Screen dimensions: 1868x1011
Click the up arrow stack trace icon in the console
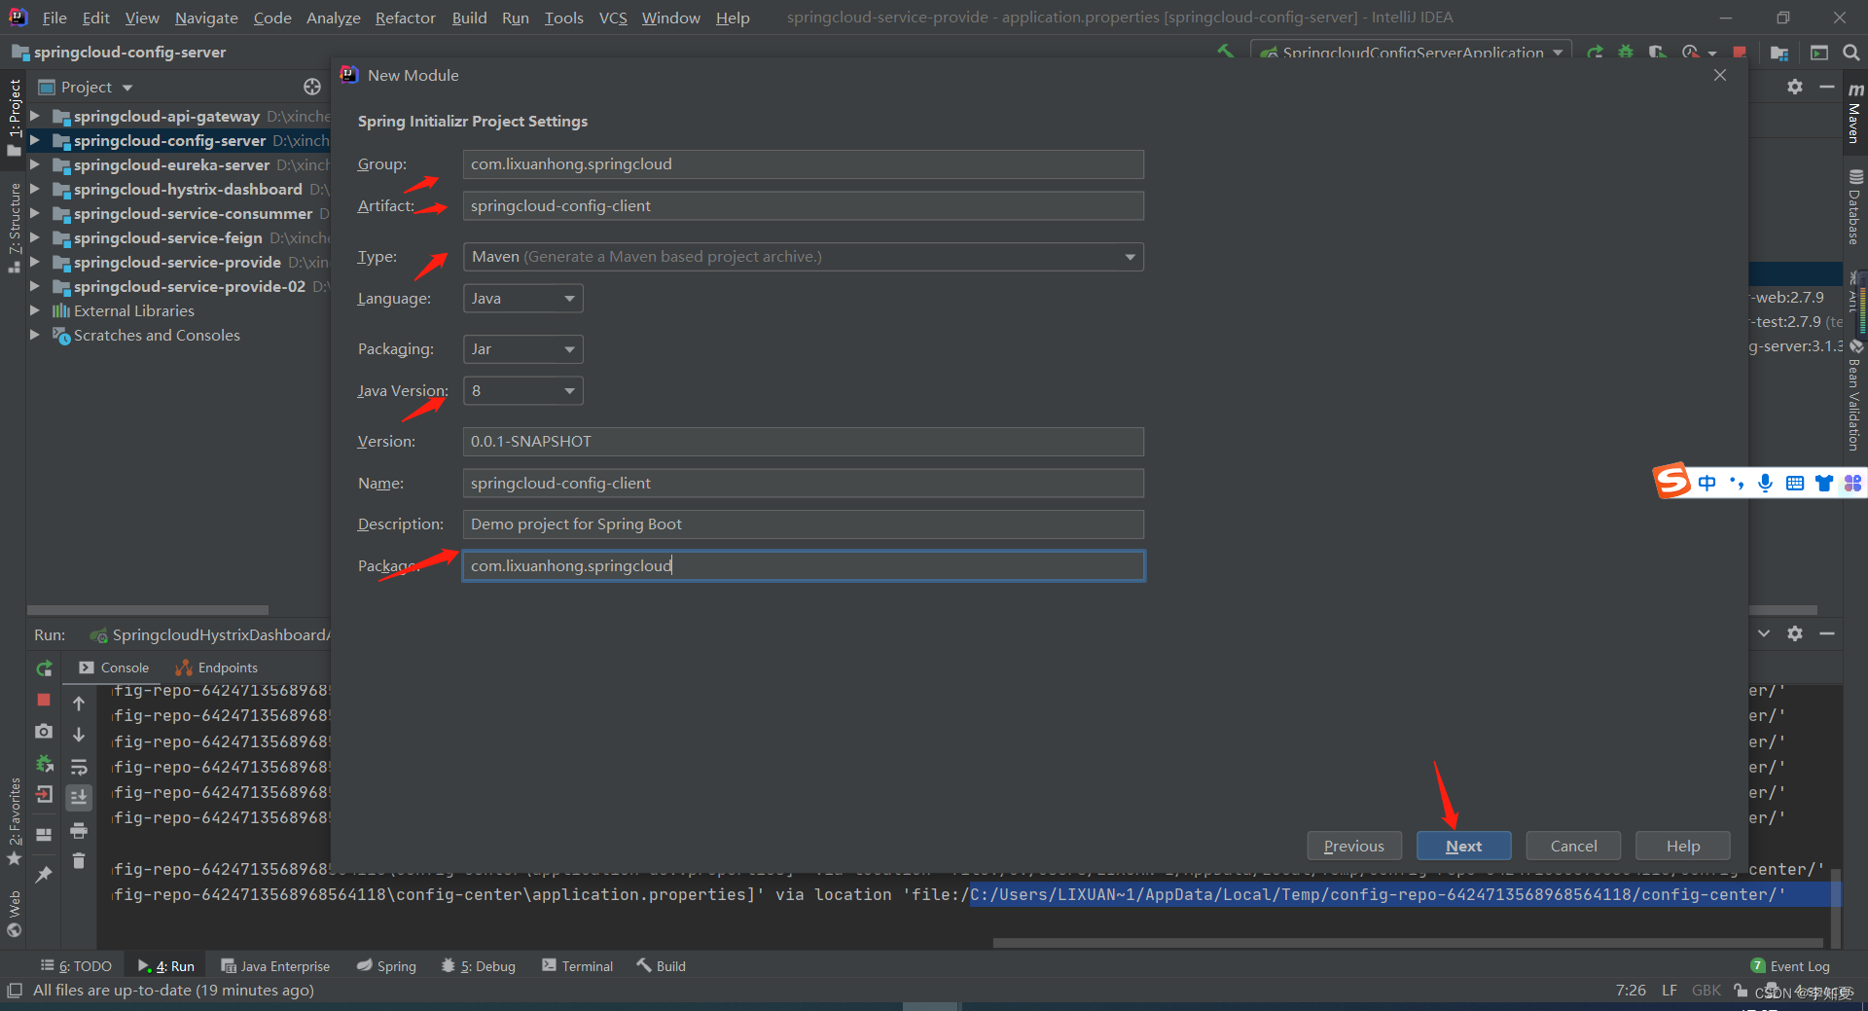79,703
